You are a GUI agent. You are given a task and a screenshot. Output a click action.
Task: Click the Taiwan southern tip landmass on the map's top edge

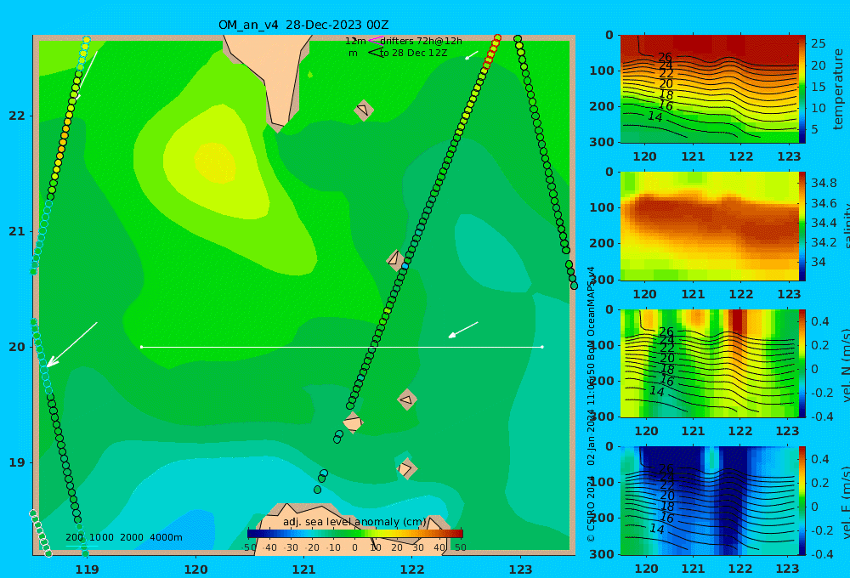273,76
